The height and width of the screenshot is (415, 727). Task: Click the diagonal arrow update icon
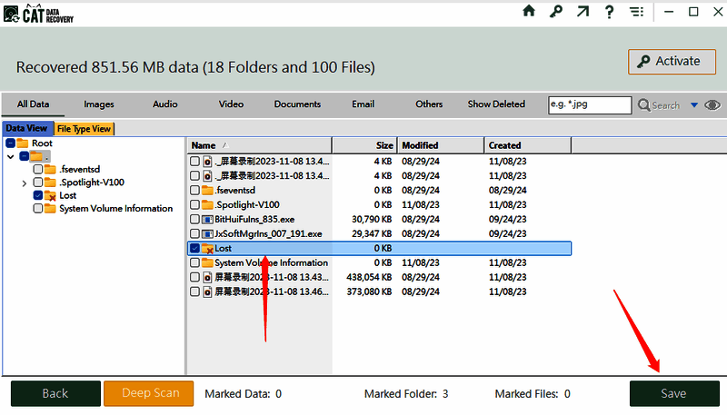583,11
